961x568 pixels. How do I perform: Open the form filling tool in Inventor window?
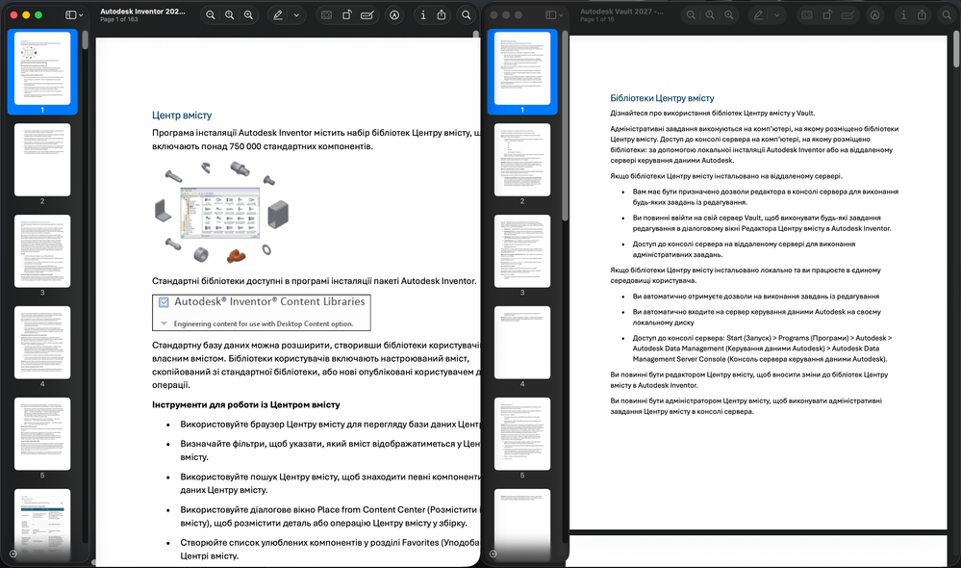pos(327,15)
